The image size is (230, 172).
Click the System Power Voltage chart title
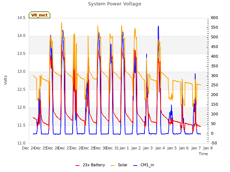(x=115, y=4)
